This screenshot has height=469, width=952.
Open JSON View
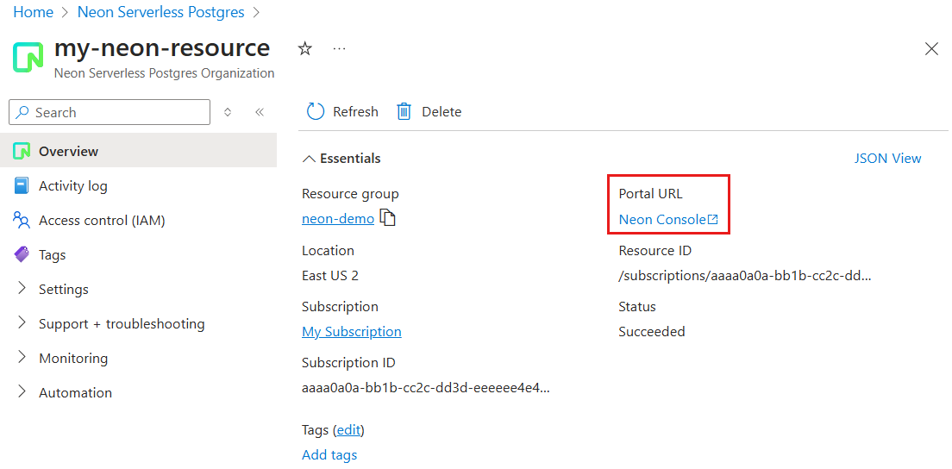pyautogui.click(x=887, y=159)
